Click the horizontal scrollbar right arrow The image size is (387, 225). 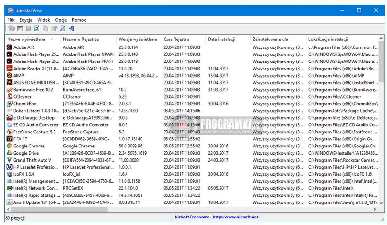(x=375, y=209)
